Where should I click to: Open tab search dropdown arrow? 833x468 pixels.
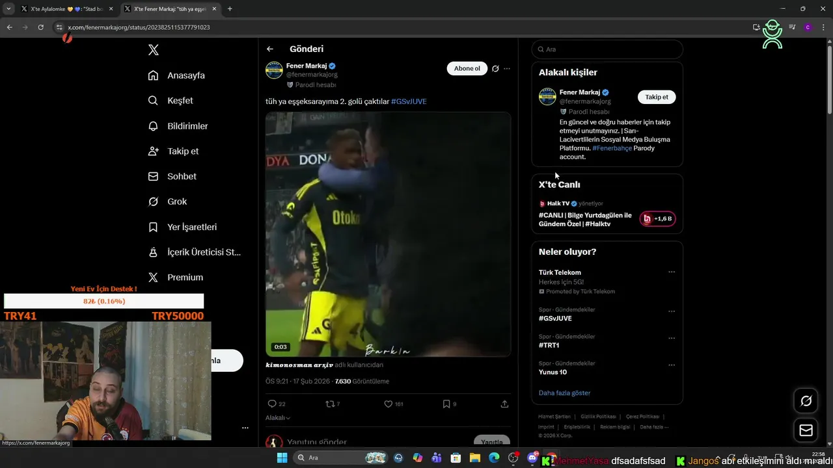(x=8, y=9)
